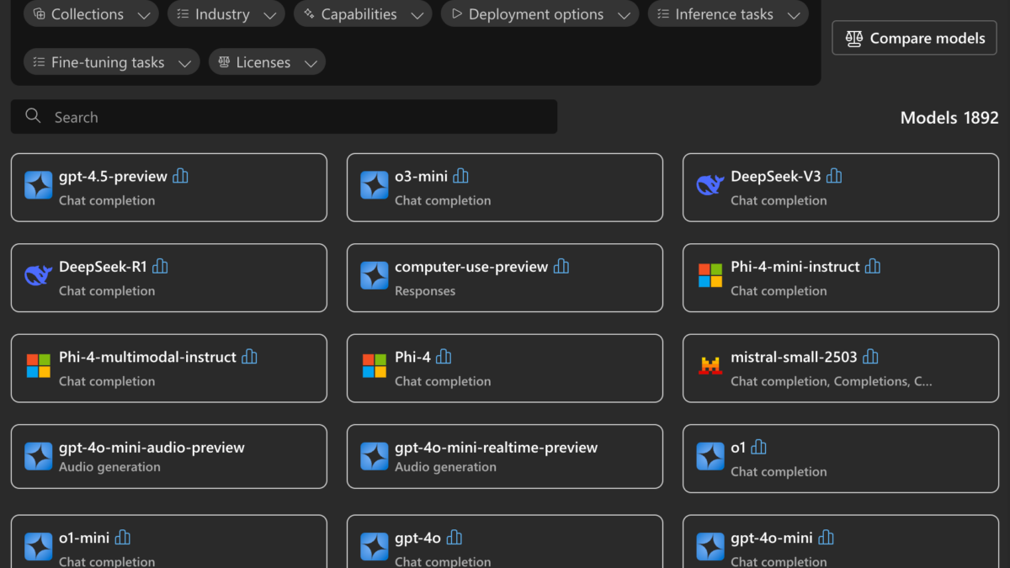Click the OpenAI sparkle logo on the gpt-4.5-preview card

38,185
